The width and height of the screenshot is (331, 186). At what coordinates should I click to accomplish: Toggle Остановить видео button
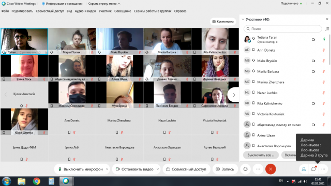pyautogui.click(x=134, y=169)
